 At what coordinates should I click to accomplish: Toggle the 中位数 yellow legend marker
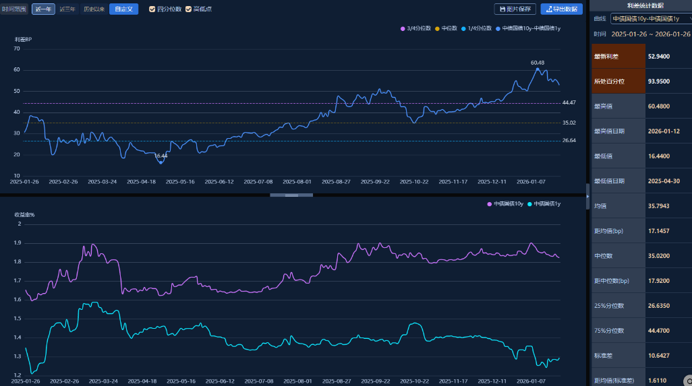(437, 28)
